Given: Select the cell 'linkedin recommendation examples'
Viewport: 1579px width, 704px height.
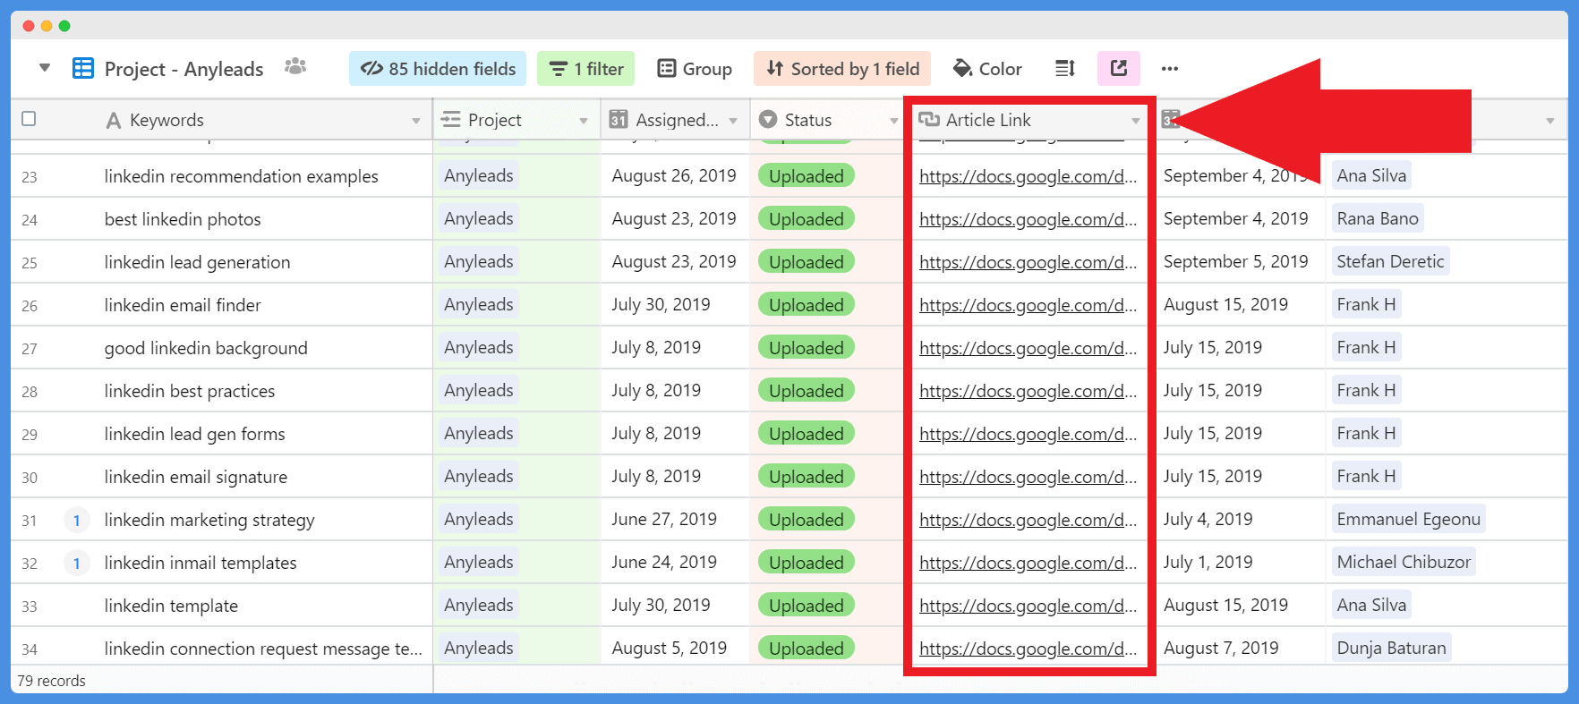Looking at the screenshot, I should 241,176.
